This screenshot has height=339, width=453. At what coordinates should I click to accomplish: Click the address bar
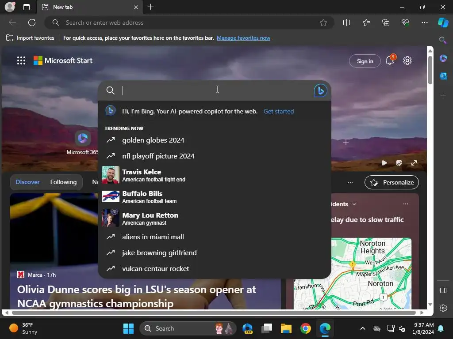coord(189,23)
